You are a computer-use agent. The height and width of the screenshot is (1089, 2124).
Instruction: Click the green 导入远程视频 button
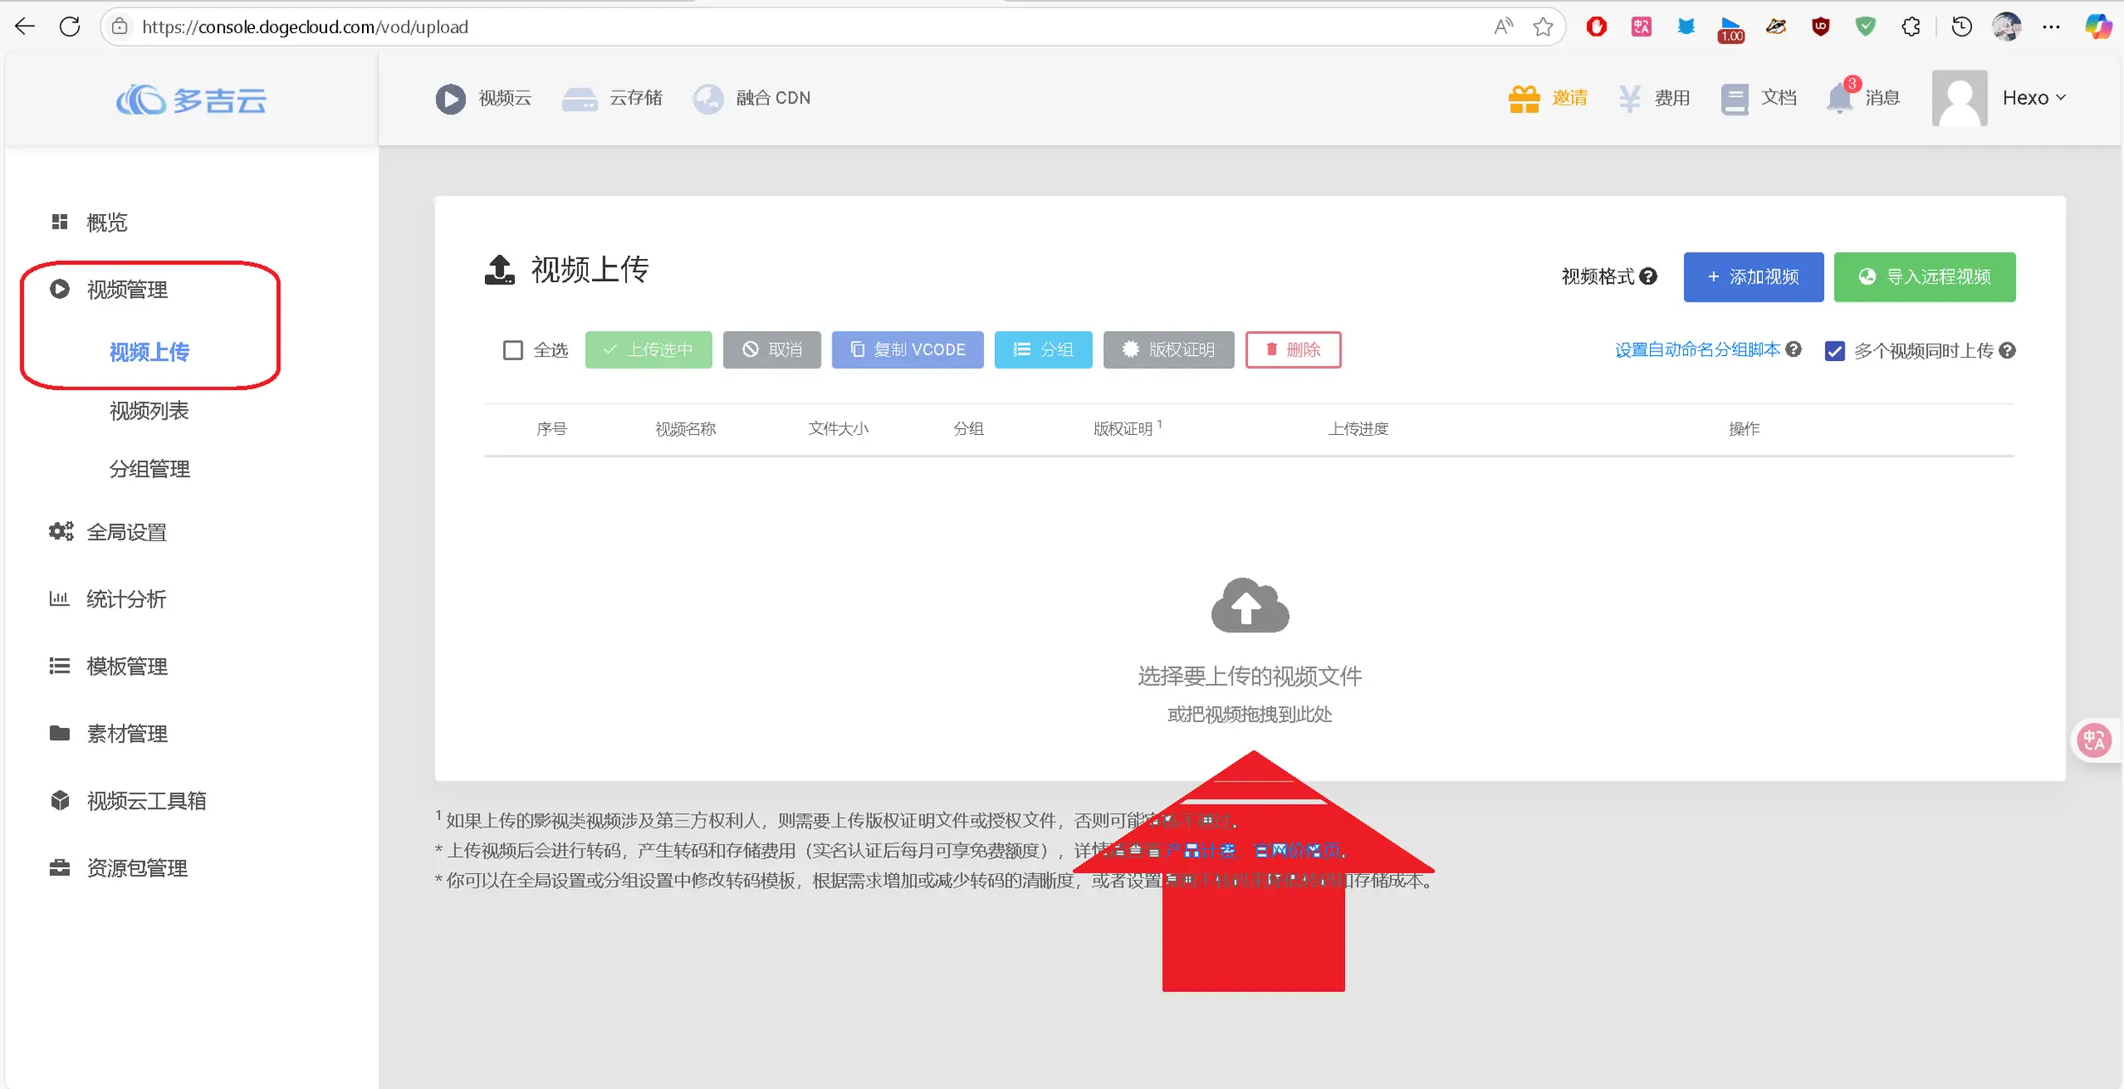(1924, 277)
